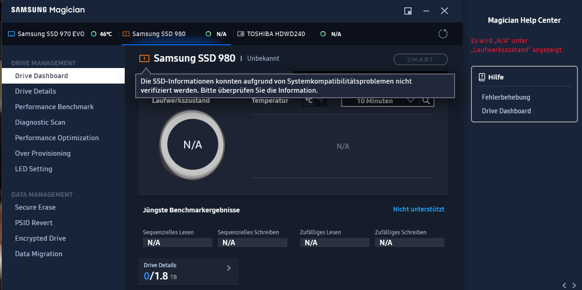Click the Zufälliges Lesen N/A value
The width and height of the screenshot is (582, 290).
(335, 243)
